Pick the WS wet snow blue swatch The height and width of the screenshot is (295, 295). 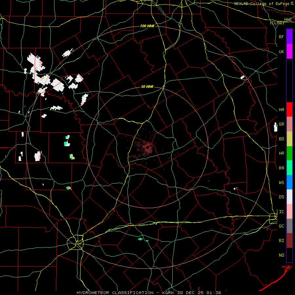point(289,182)
